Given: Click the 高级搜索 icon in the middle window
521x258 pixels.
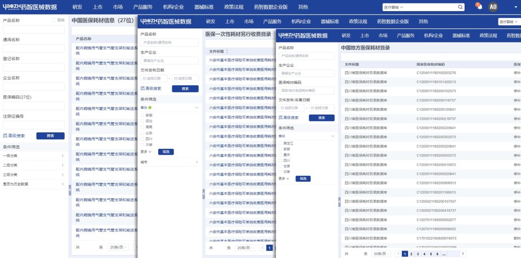Looking at the screenshot, I should (143, 89).
